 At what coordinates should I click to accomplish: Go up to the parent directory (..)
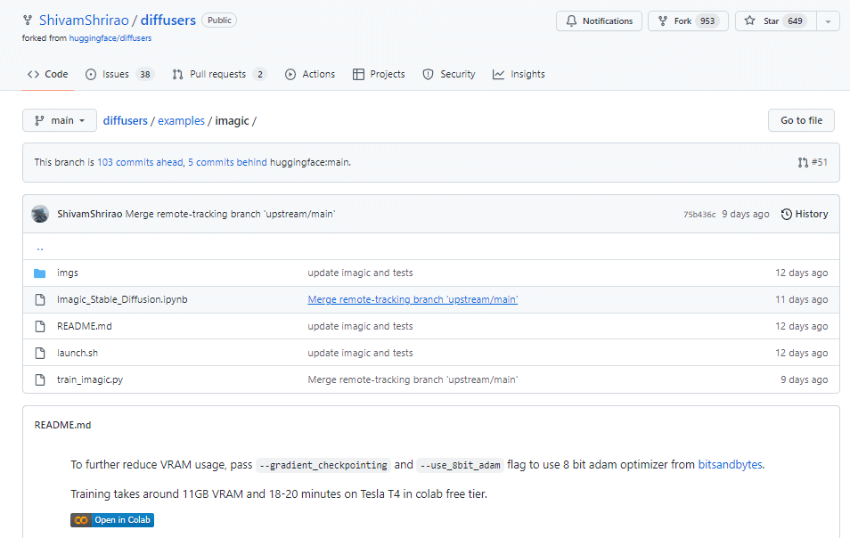(39, 249)
